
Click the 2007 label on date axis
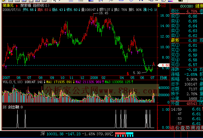[6, 78]
